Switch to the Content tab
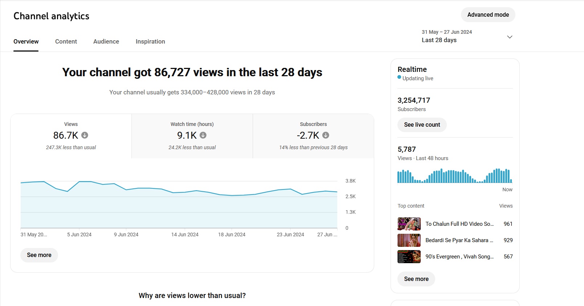 [x=66, y=41]
